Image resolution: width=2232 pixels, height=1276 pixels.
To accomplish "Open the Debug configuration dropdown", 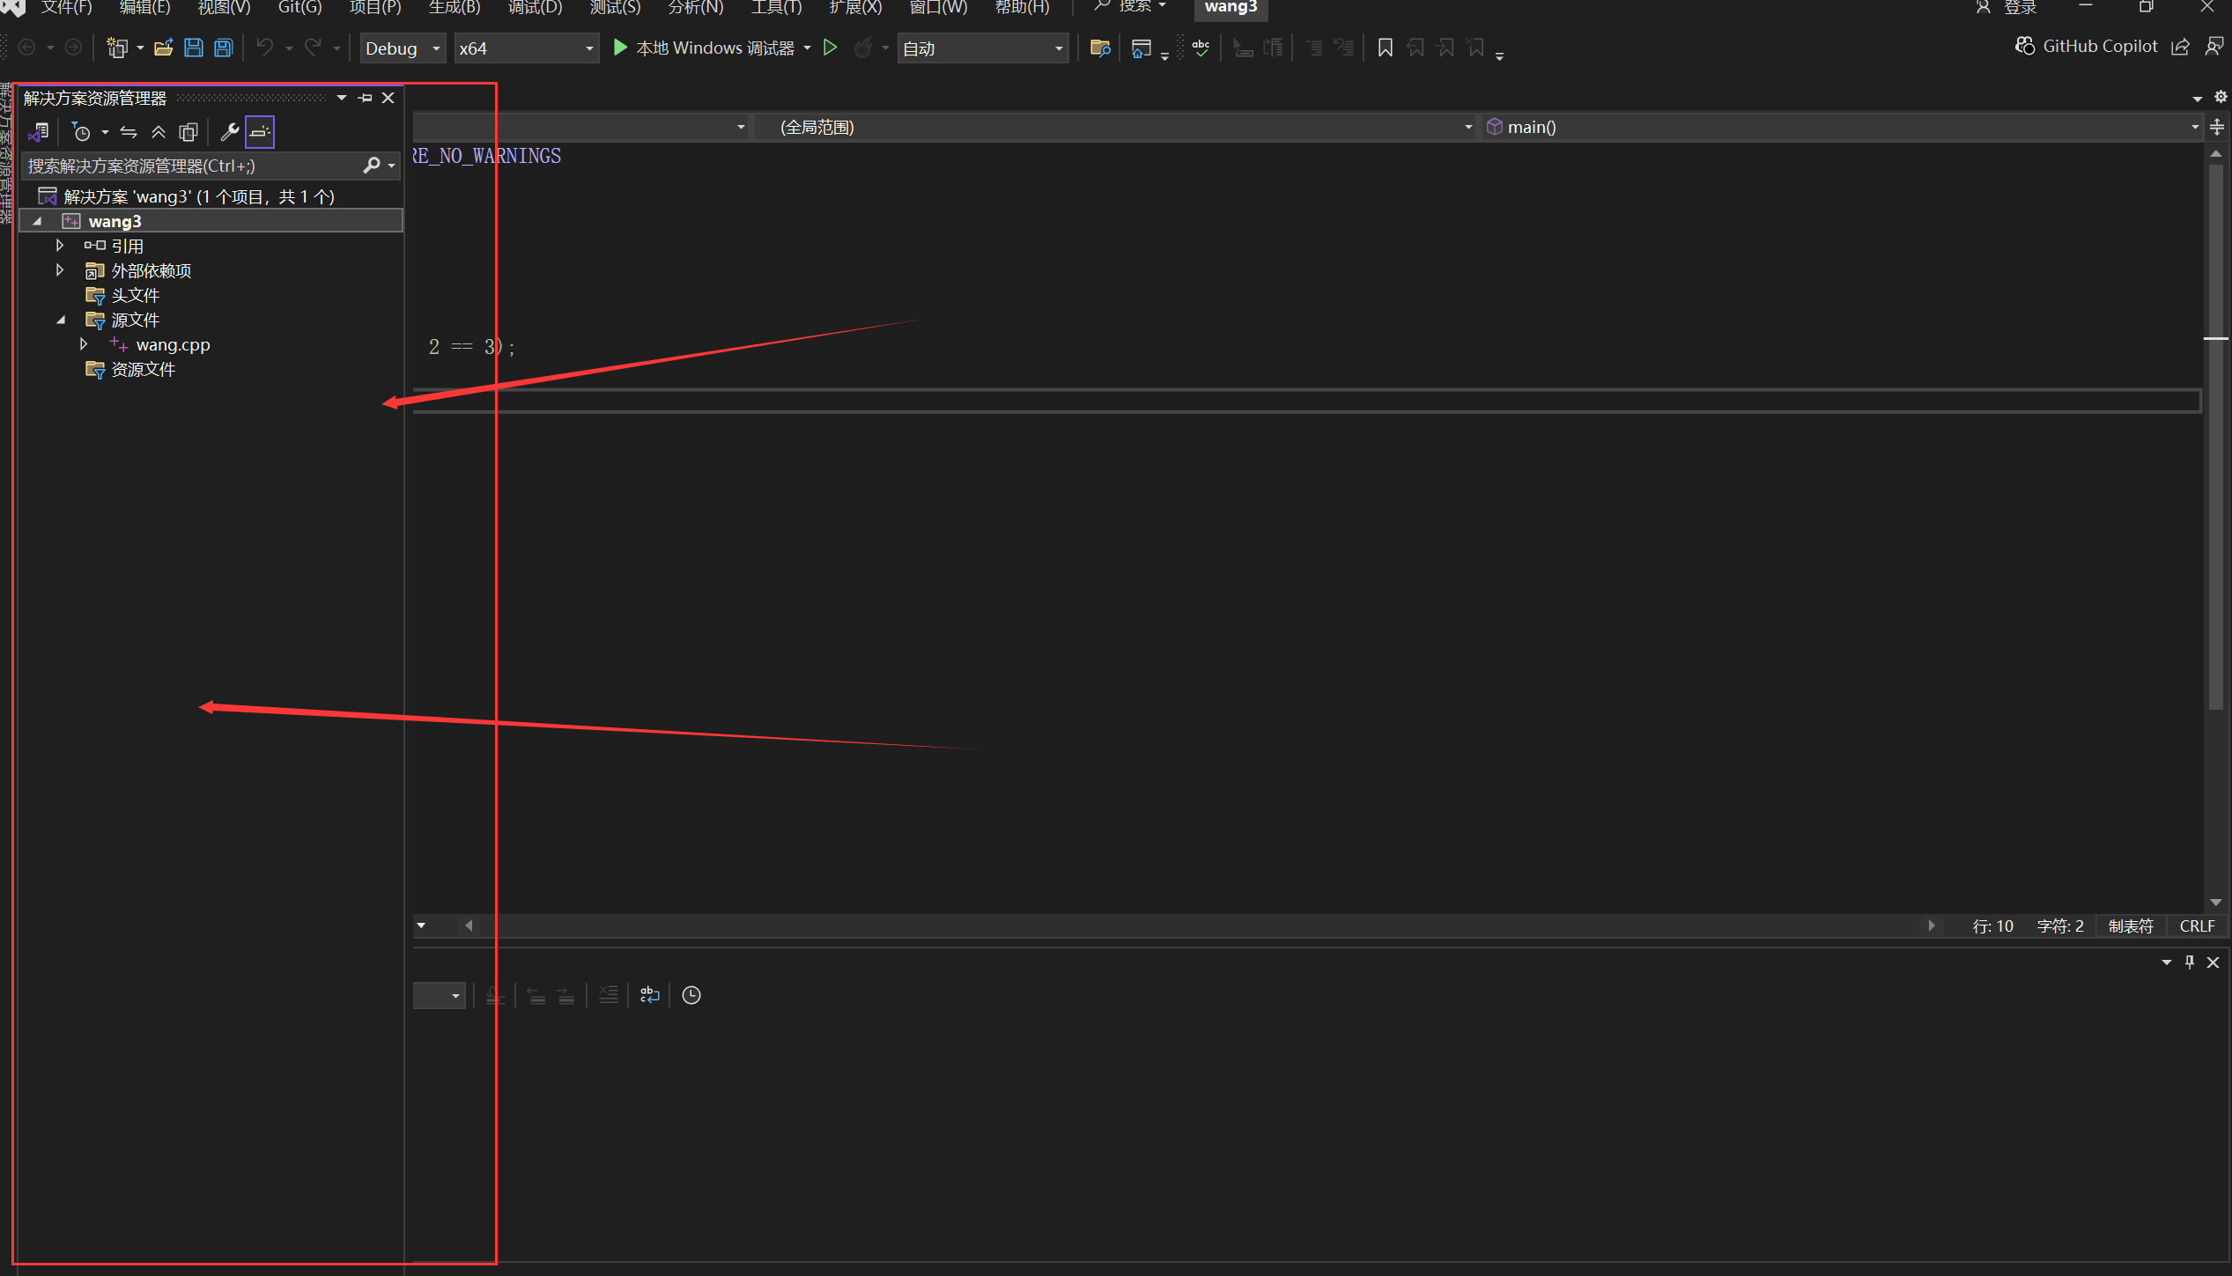I will pos(403,48).
